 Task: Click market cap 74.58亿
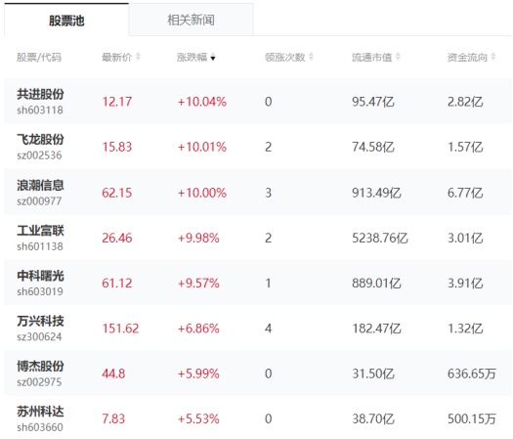tap(373, 147)
